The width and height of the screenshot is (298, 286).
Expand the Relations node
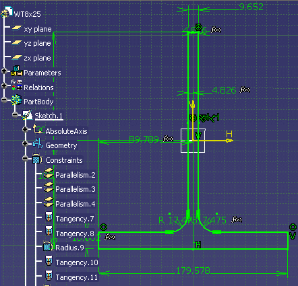tap(4, 85)
